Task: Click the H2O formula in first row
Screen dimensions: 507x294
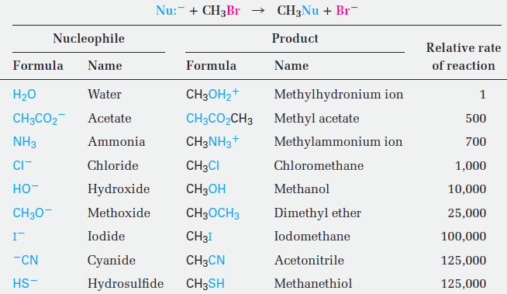Action: pos(24,95)
